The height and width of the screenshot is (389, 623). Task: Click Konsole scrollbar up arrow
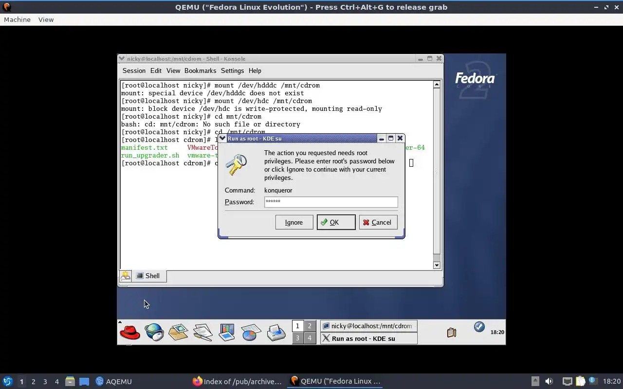[437, 85]
